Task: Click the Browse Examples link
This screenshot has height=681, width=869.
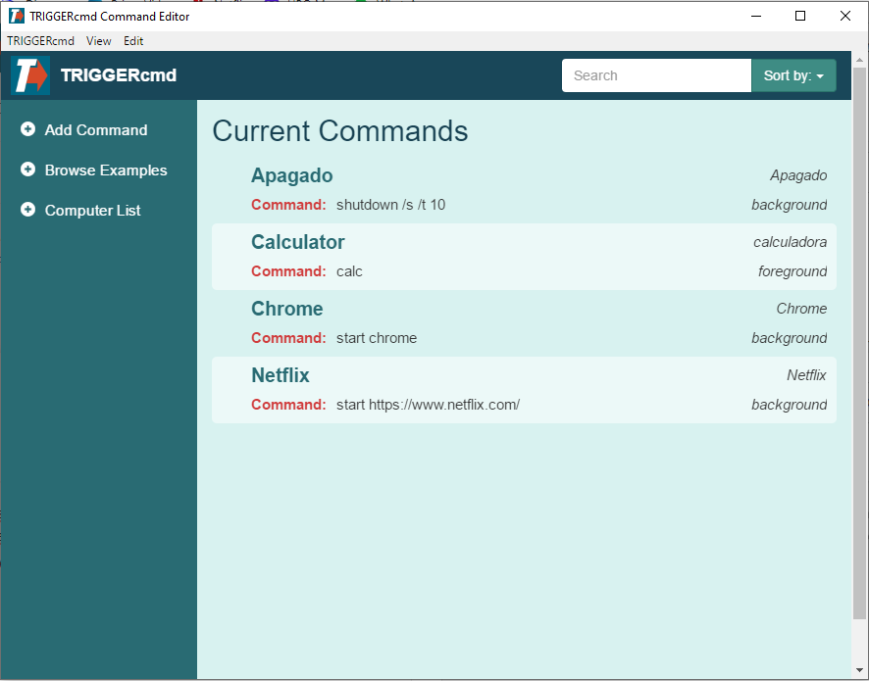Action: (x=106, y=170)
